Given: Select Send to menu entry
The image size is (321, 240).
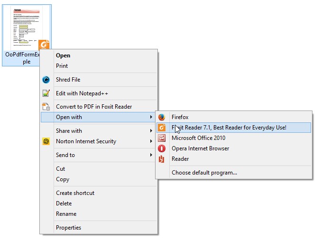Looking at the screenshot, I should [99, 155].
